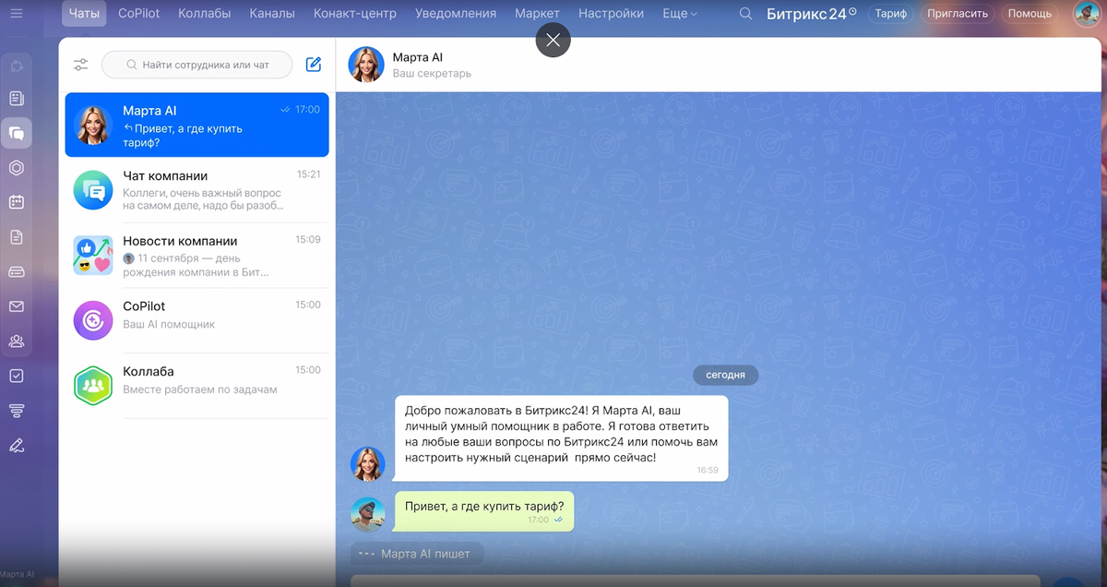Click the search magnifier in top bar
The width and height of the screenshot is (1107, 587).
pyautogui.click(x=746, y=14)
